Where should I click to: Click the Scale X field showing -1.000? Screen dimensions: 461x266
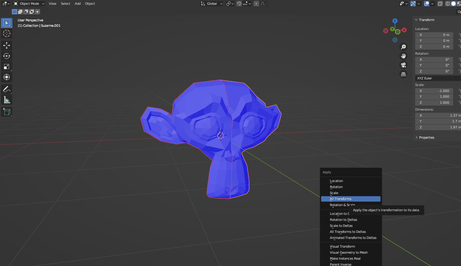click(434, 91)
